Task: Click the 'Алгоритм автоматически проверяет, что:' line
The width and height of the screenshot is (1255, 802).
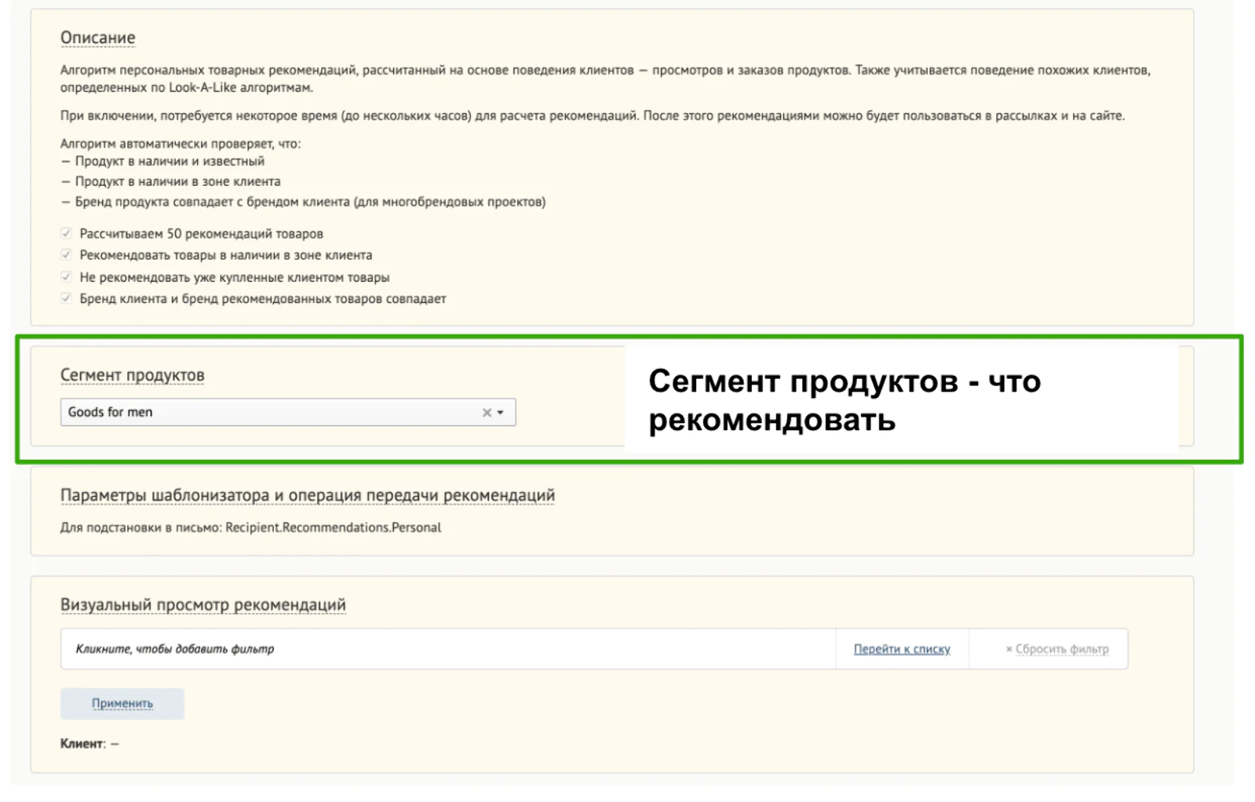Action: click(181, 144)
